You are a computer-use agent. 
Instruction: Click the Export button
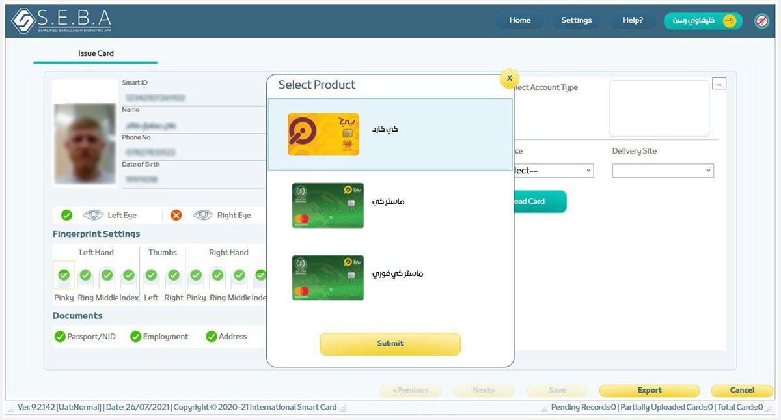point(650,391)
